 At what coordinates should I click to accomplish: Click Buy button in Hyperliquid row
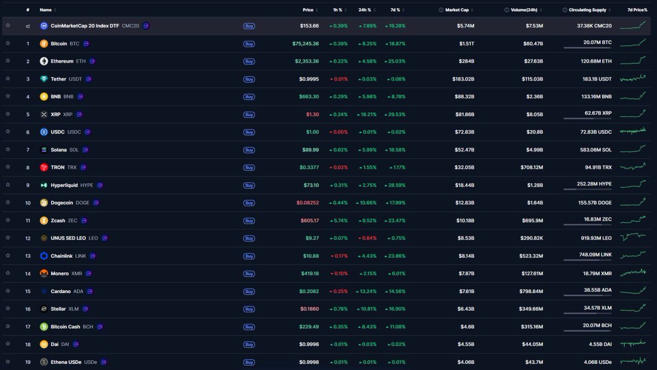point(249,185)
